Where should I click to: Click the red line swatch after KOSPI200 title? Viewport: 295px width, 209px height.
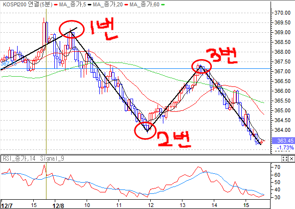[56, 5]
